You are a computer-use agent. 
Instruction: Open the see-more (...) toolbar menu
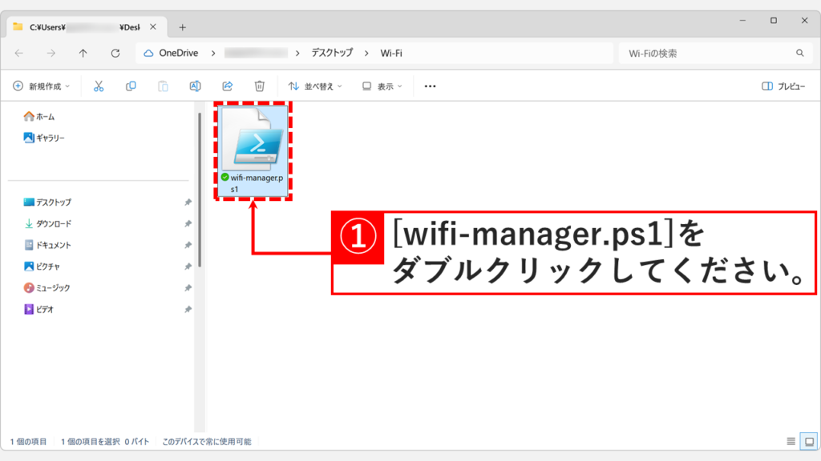[429, 86]
